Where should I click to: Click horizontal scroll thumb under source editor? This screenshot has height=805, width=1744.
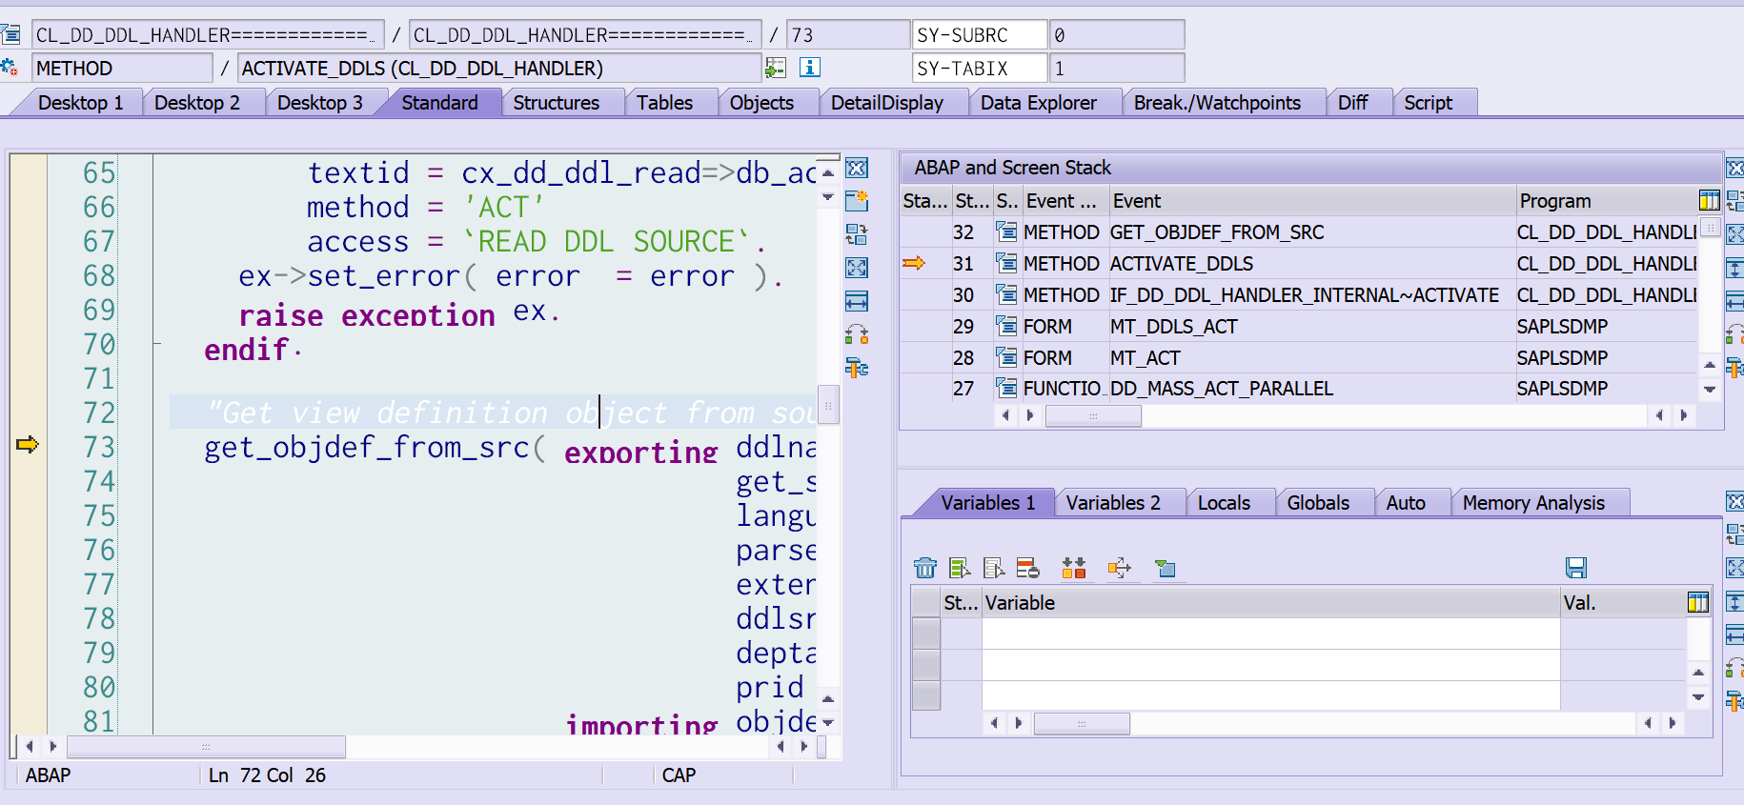[206, 746]
